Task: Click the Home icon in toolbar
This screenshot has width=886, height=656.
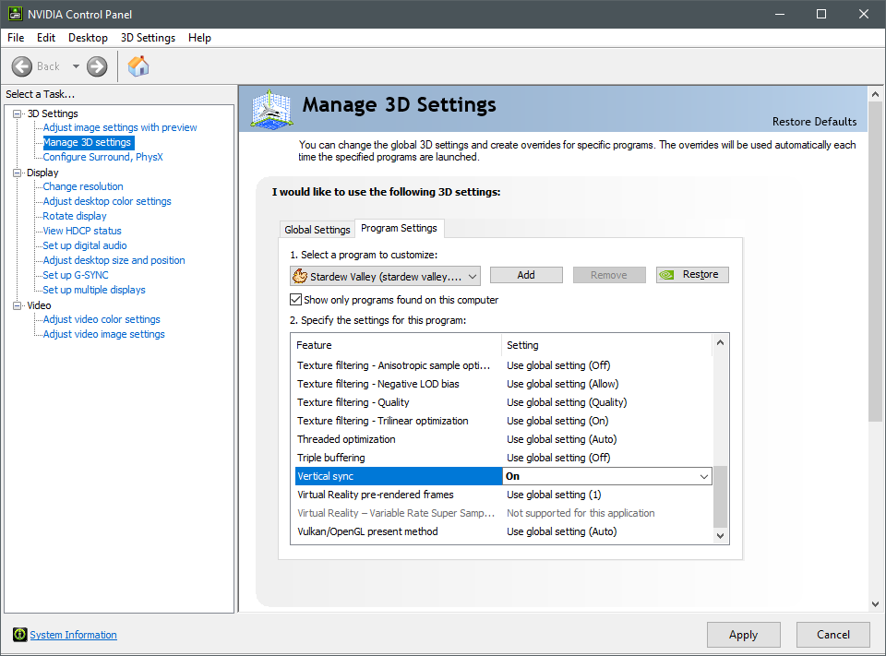Action: coord(138,66)
